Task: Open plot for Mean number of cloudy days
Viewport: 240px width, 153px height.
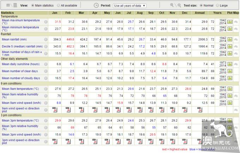Action: 230,78
